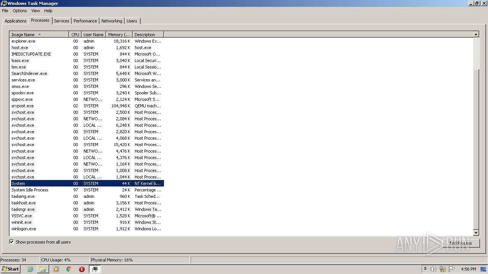Select the taskeng.exe process
The height and width of the screenshot is (274, 488).
tap(87, 196)
